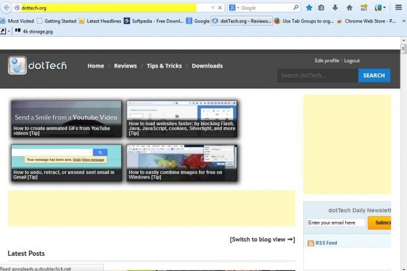Click the Edit profile link
Image resolution: width=407 pixels, height=271 pixels.
pos(327,61)
